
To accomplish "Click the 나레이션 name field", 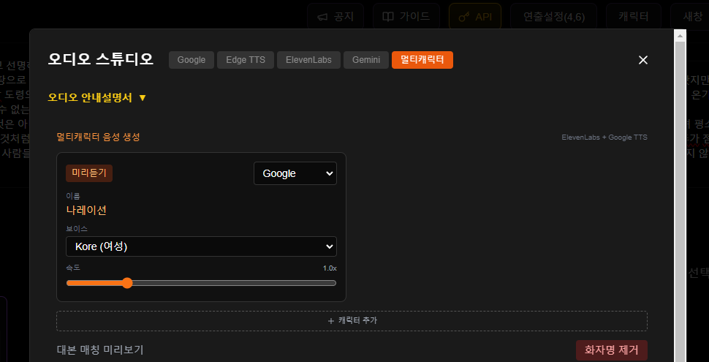I will 86,210.
